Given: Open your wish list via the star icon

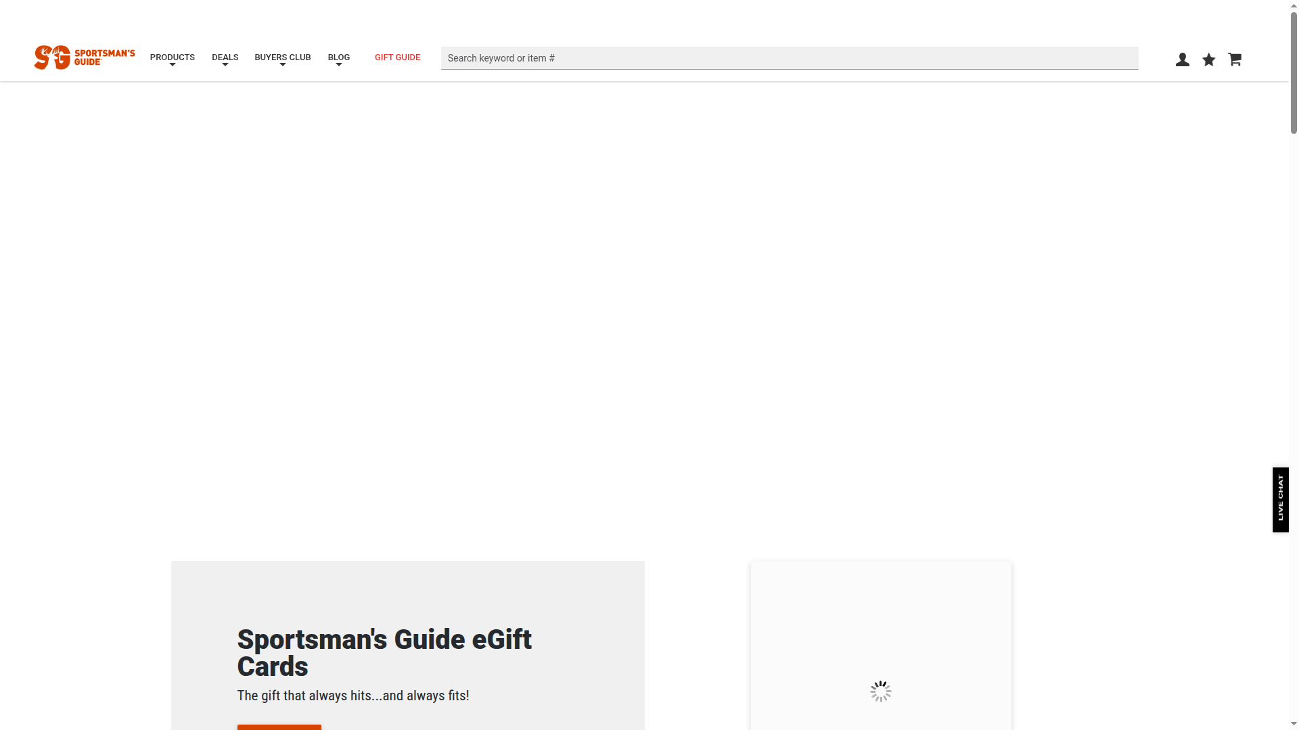Looking at the screenshot, I should point(1208,59).
